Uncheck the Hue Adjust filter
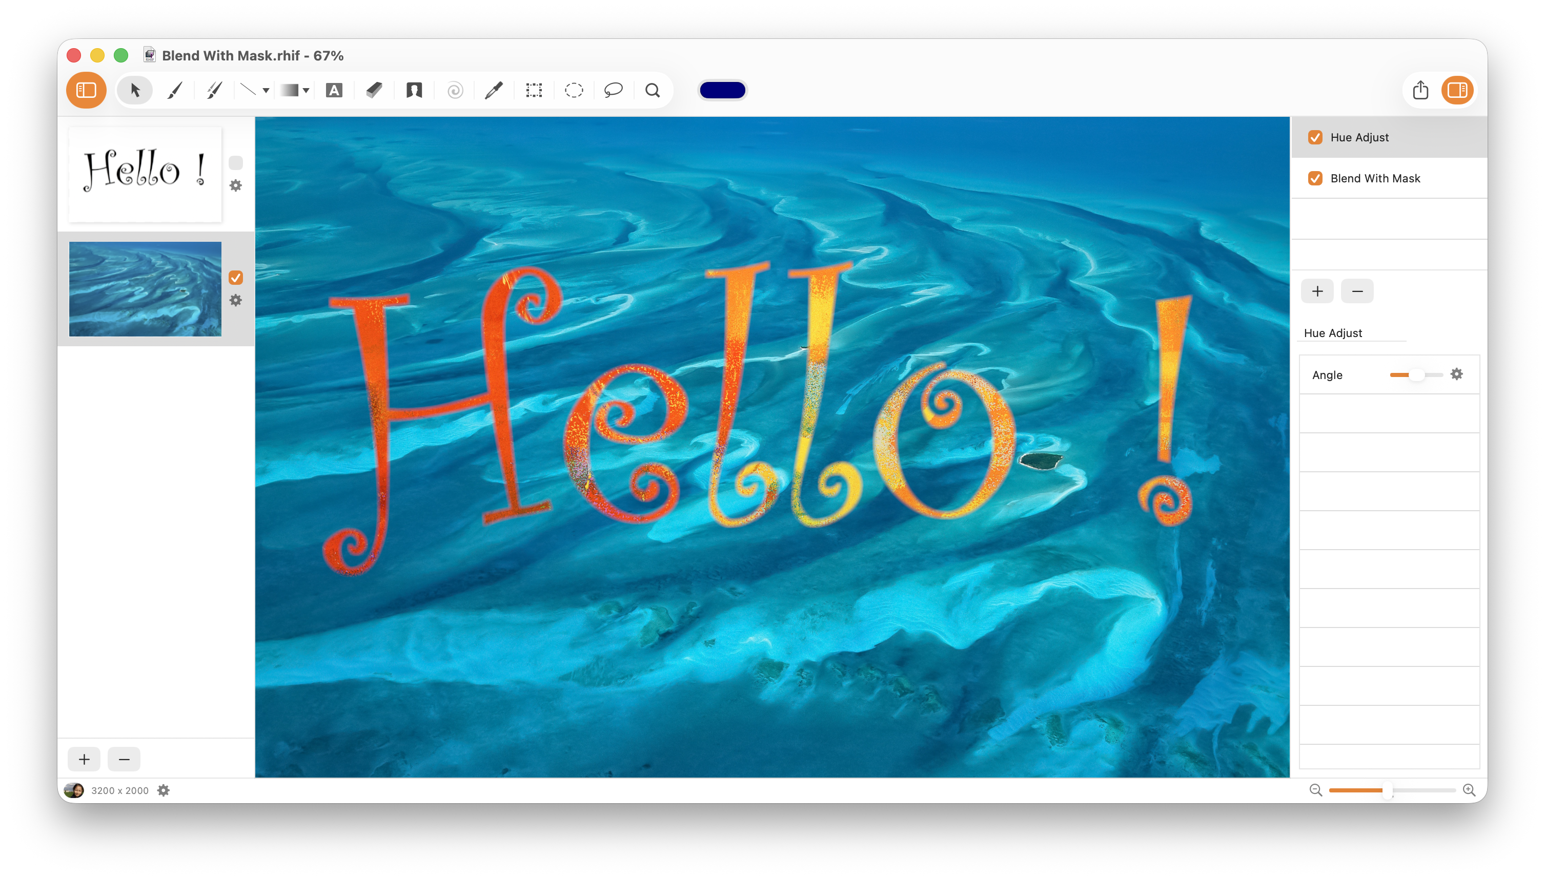 tap(1315, 138)
